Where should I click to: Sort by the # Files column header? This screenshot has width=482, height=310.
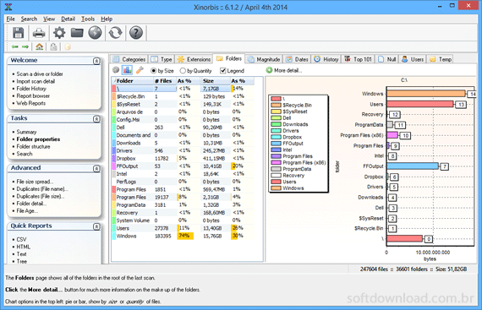[x=165, y=81]
